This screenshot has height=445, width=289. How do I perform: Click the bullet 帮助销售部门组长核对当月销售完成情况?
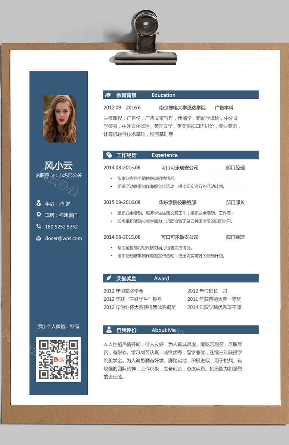point(155,248)
